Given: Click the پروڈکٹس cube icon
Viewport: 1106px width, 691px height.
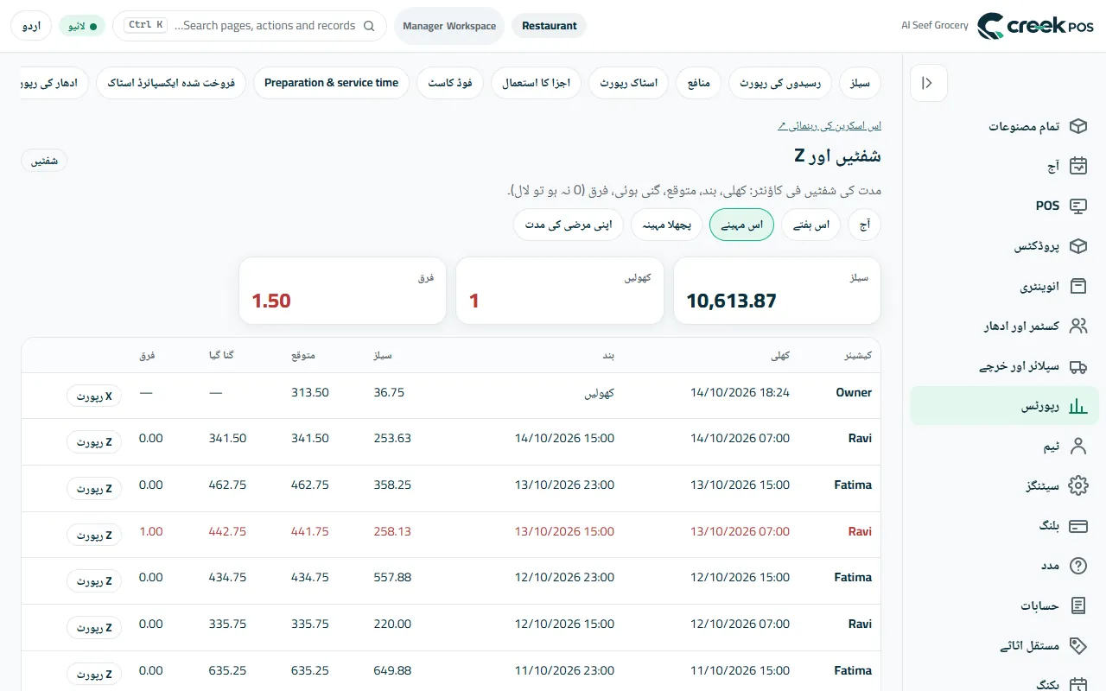Looking at the screenshot, I should [1077, 246].
